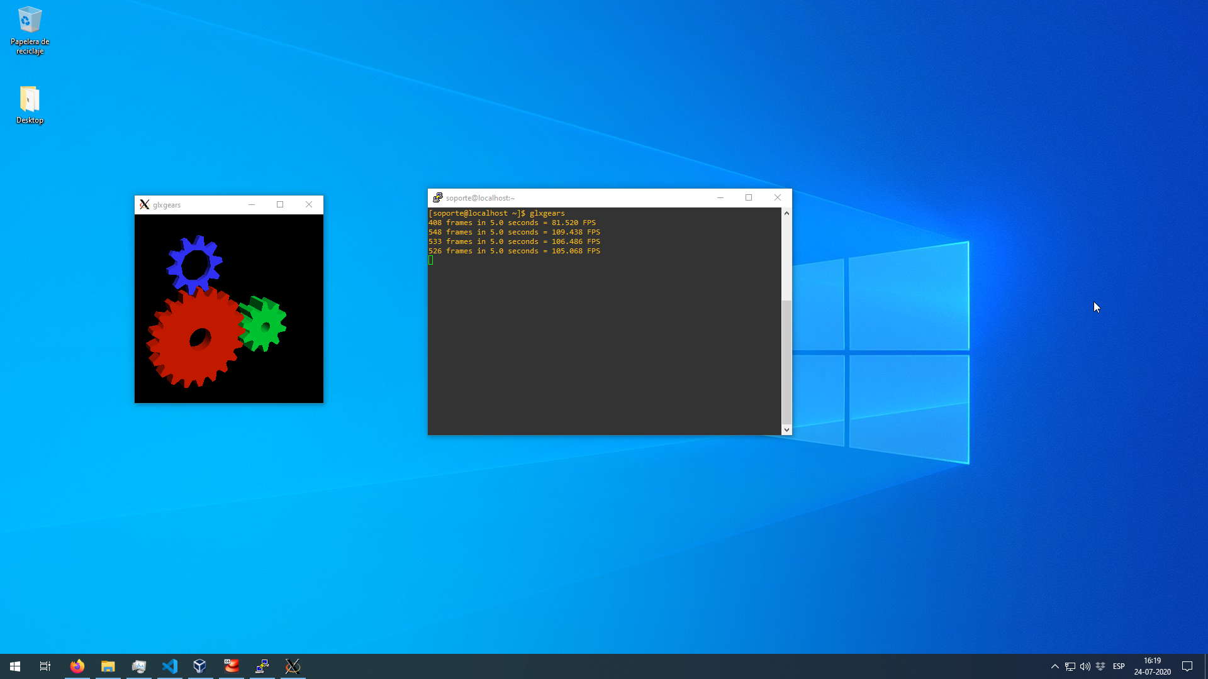The width and height of the screenshot is (1208, 679).
Task: Open the clock and calendar flyout
Action: pyautogui.click(x=1153, y=666)
